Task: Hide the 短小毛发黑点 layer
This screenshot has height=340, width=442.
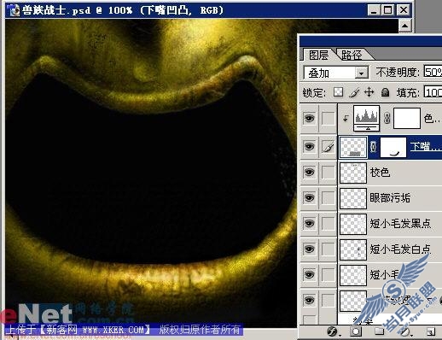Action: [309, 223]
